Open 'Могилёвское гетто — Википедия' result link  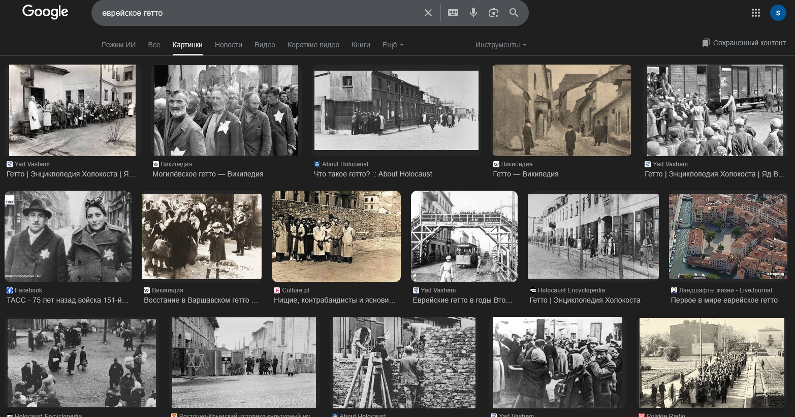(208, 174)
